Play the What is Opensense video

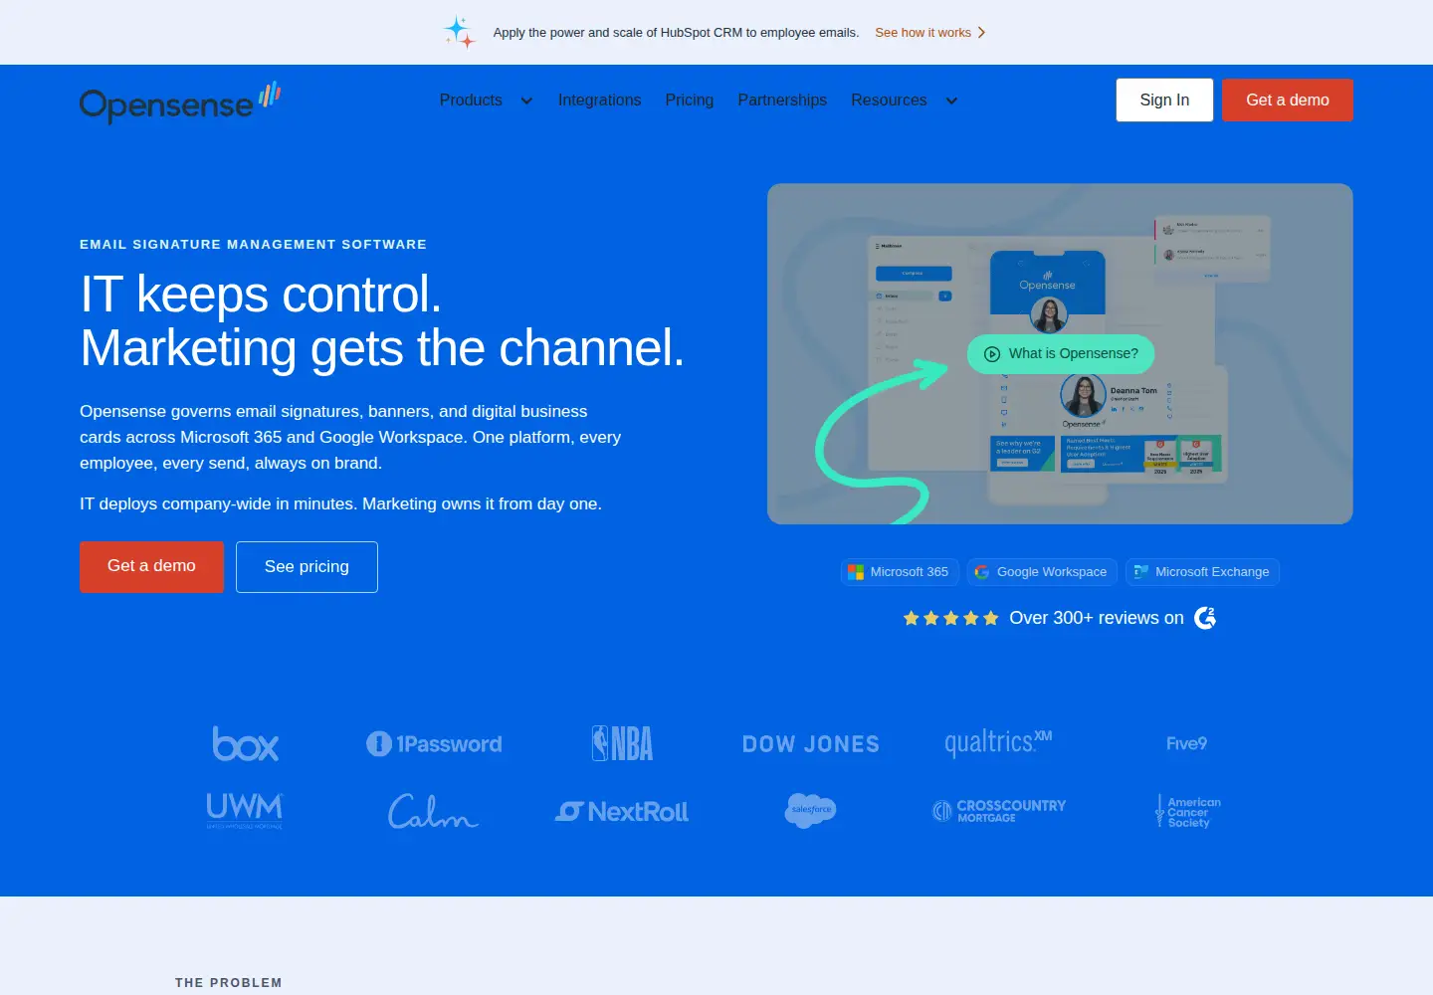(1061, 354)
